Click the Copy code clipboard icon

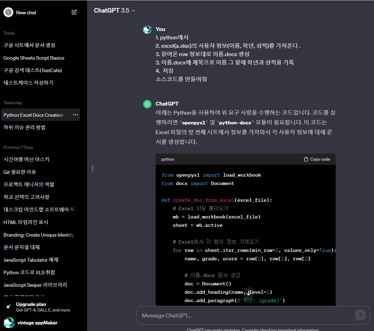pyautogui.click(x=306, y=159)
